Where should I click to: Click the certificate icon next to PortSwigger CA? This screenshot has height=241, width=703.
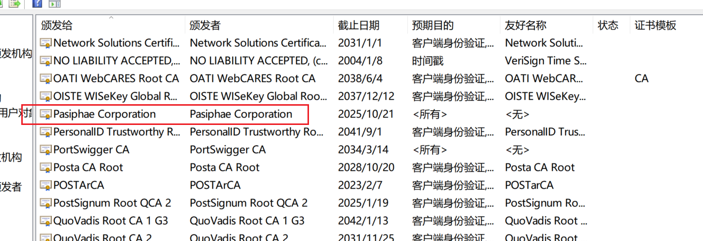coord(46,150)
